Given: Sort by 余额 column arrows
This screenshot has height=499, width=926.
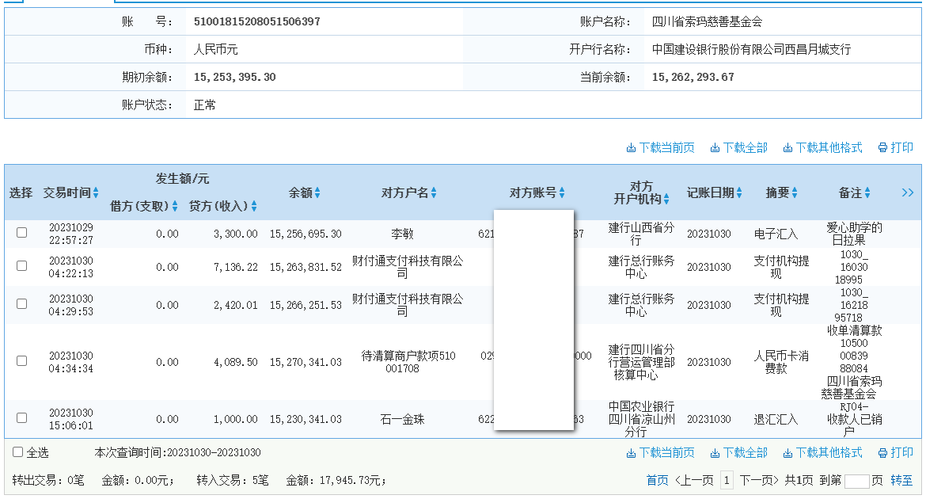Looking at the screenshot, I should (x=317, y=192).
